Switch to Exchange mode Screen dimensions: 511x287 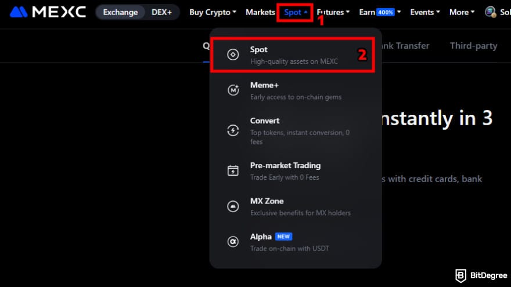pyautogui.click(x=120, y=12)
